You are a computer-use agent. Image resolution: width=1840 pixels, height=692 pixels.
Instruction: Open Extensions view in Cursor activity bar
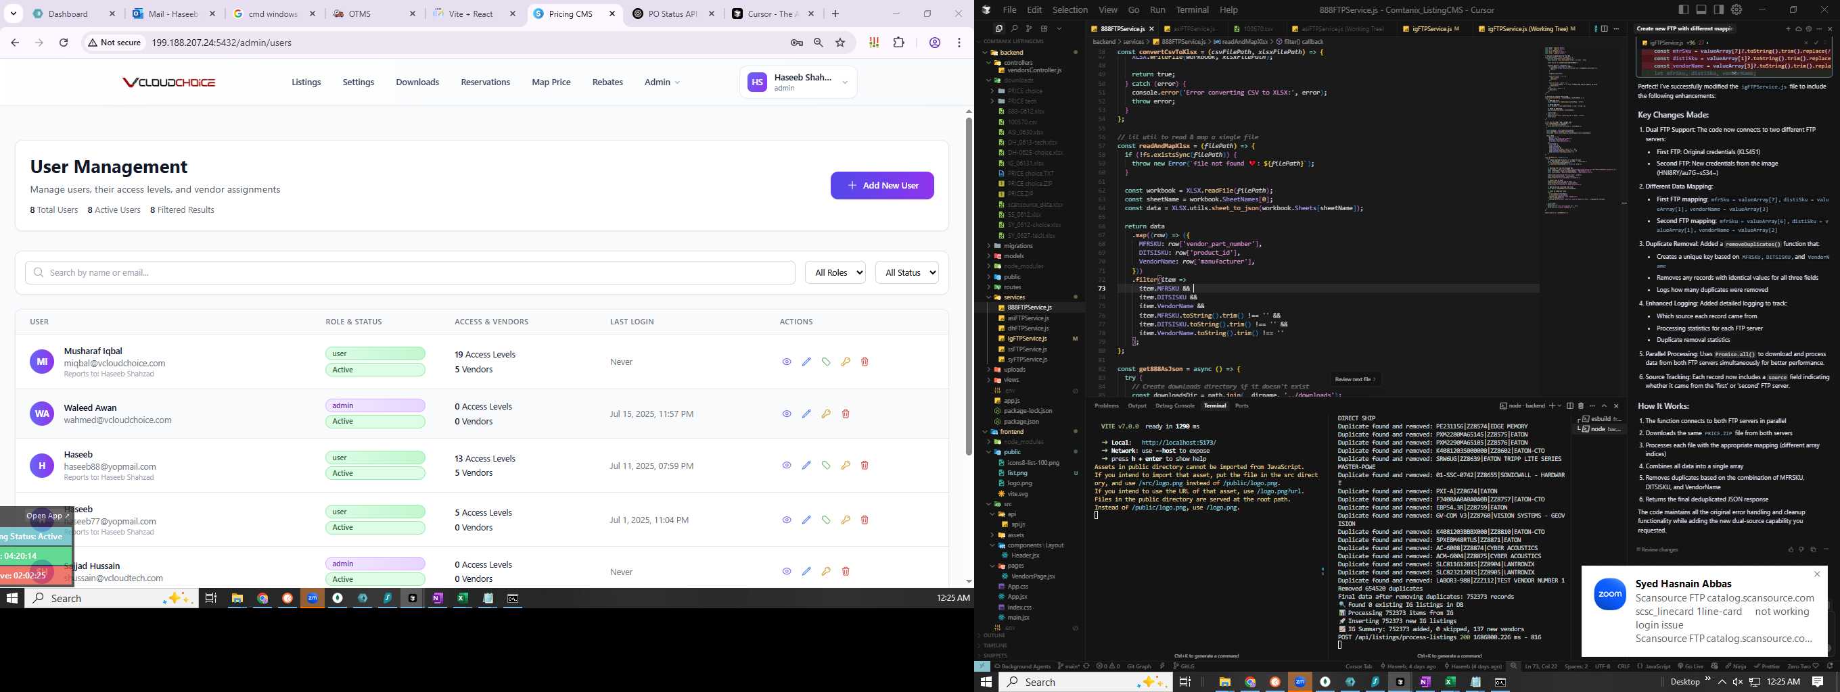coord(1044,28)
